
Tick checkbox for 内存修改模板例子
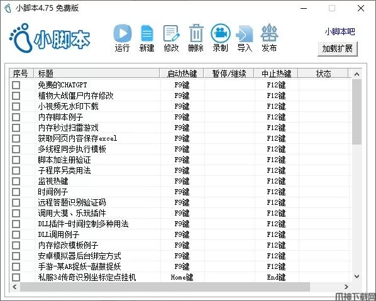tap(16, 246)
